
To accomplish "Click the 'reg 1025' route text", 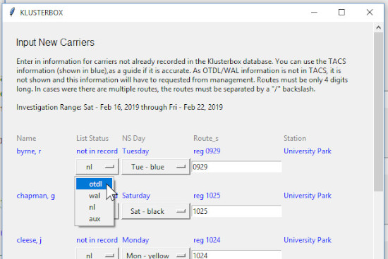I will coord(207,196).
